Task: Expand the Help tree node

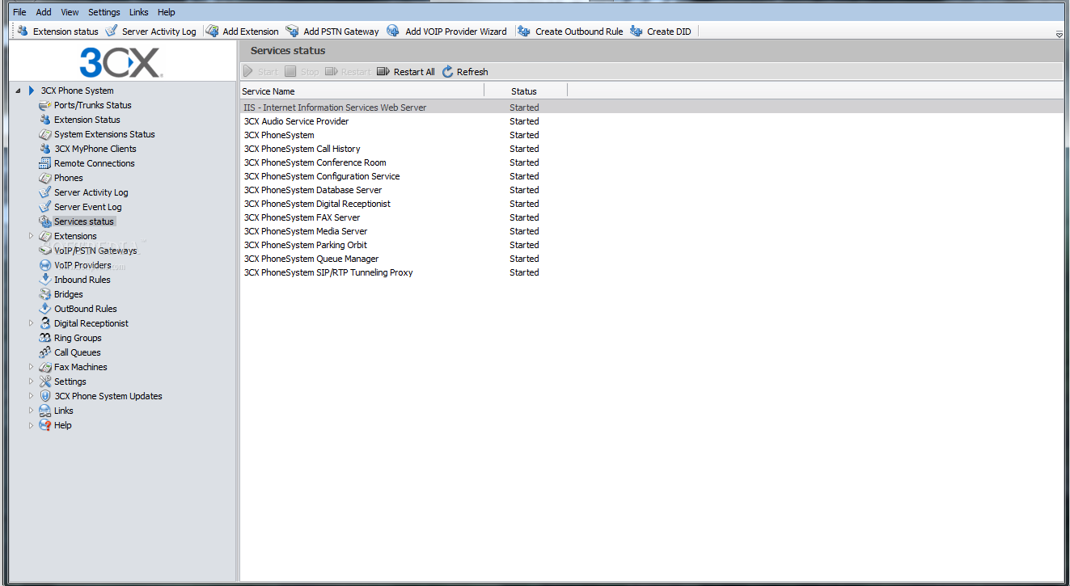Action: (x=32, y=425)
